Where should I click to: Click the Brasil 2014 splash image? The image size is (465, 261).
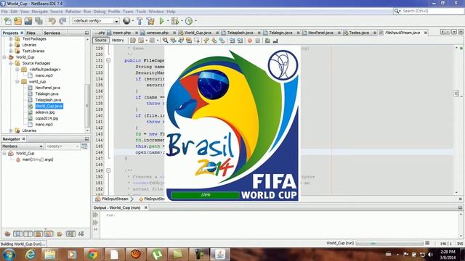232,123
